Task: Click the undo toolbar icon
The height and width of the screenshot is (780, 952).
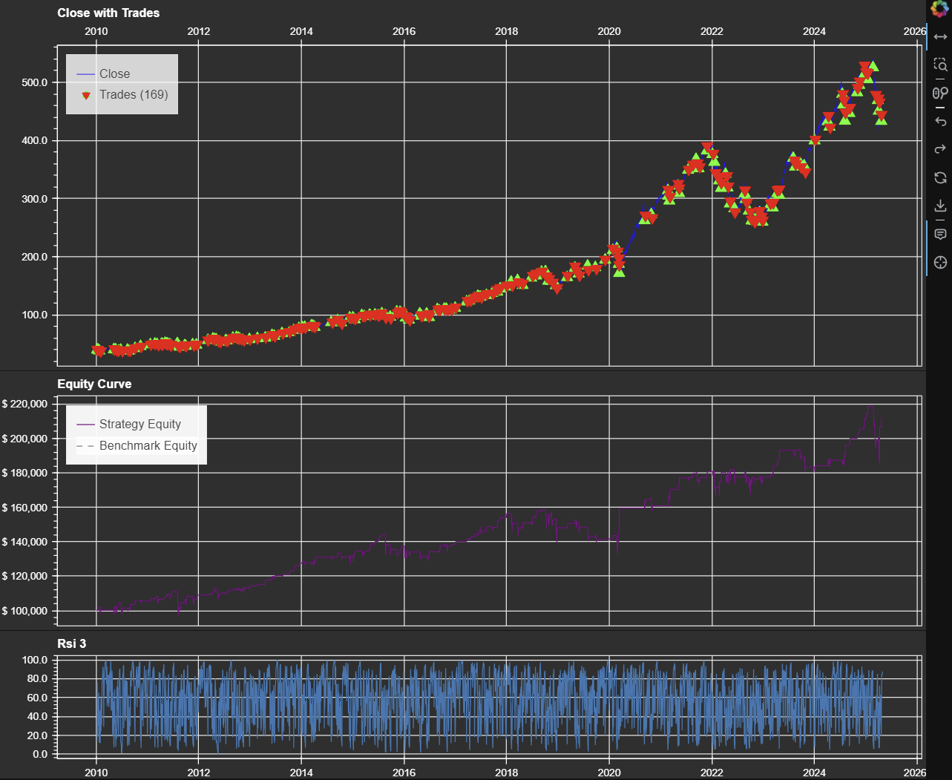Action: point(940,121)
